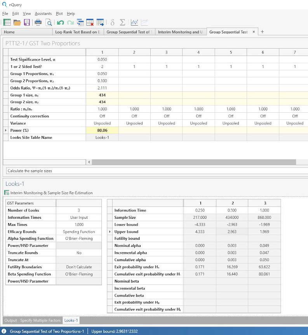Add a new tab with plus button
Screen dimensions: 308x335
coord(262,32)
